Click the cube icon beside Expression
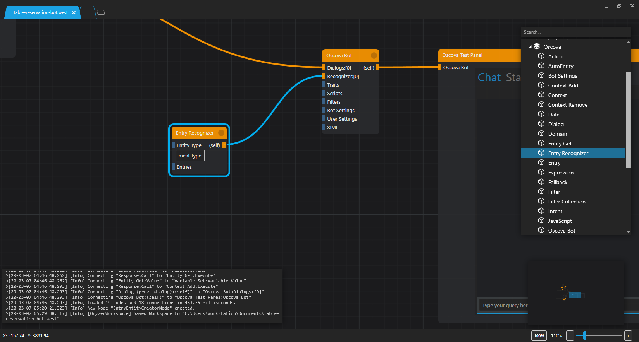 [541, 172]
